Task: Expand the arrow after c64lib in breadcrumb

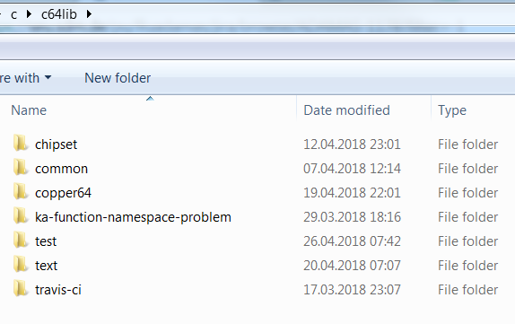Action: (x=89, y=14)
